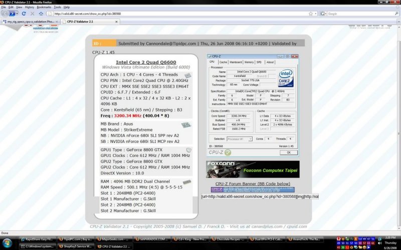The image size is (401, 250).
Task: Click the GPU shield icon beside GPU1 Type
Action: [189, 150]
